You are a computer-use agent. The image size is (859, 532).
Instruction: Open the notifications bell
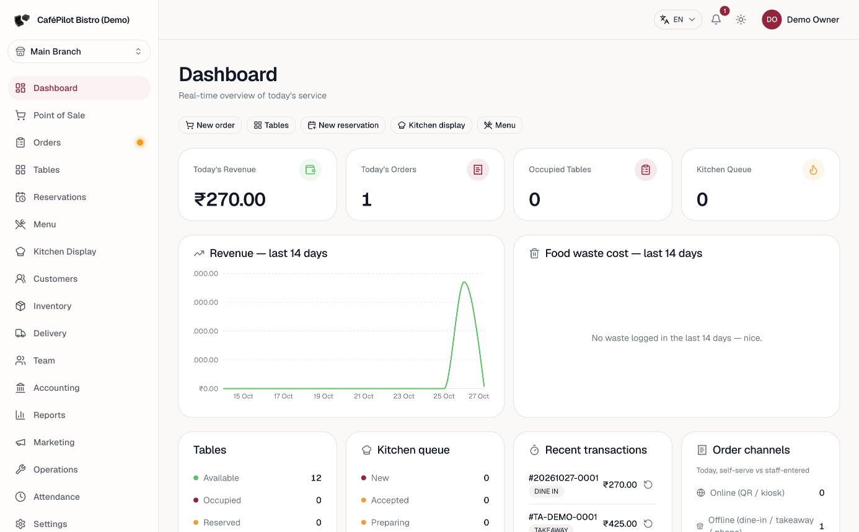tap(716, 19)
